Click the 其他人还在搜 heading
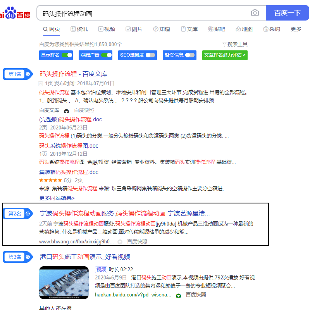Screen dimensions: 310x310 click(x=55, y=308)
